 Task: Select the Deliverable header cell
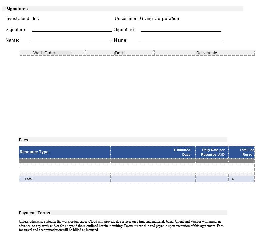[207, 53]
